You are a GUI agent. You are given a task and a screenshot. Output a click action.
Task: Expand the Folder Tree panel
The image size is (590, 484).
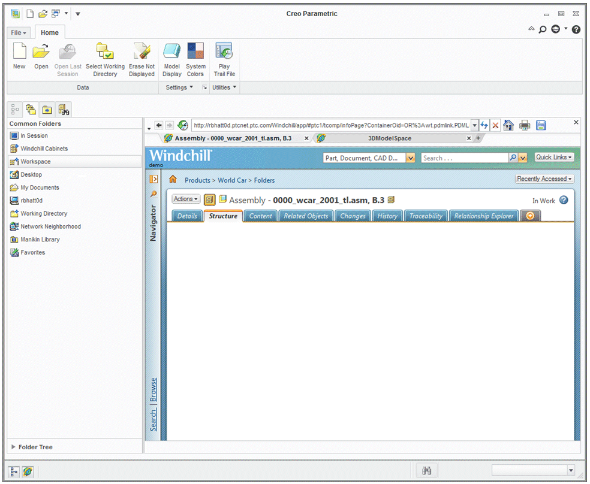pos(34,447)
